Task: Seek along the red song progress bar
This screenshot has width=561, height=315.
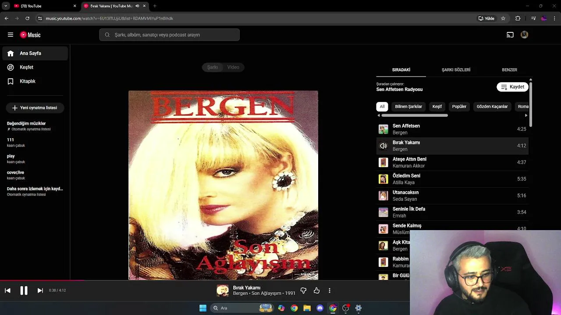Action: tap(42, 280)
